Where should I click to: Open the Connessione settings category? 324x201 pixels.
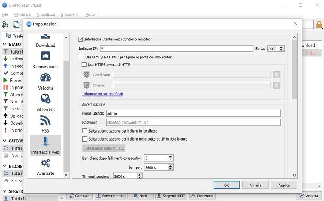[x=46, y=60]
